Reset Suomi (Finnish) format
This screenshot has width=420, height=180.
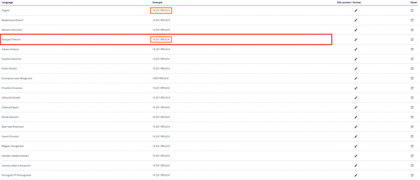pyautogui.click(x=412, y=136)
